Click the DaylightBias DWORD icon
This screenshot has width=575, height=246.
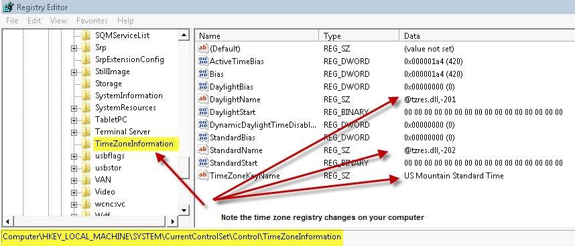(x=203, y=87)
